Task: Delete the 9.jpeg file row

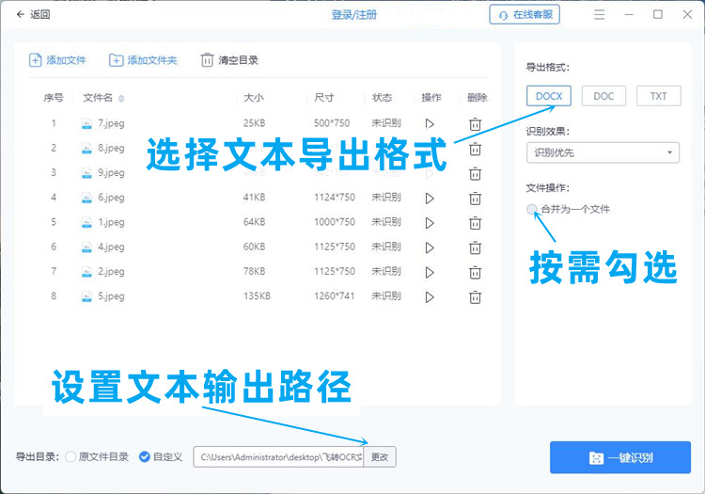Action: (x=476, y=174)
